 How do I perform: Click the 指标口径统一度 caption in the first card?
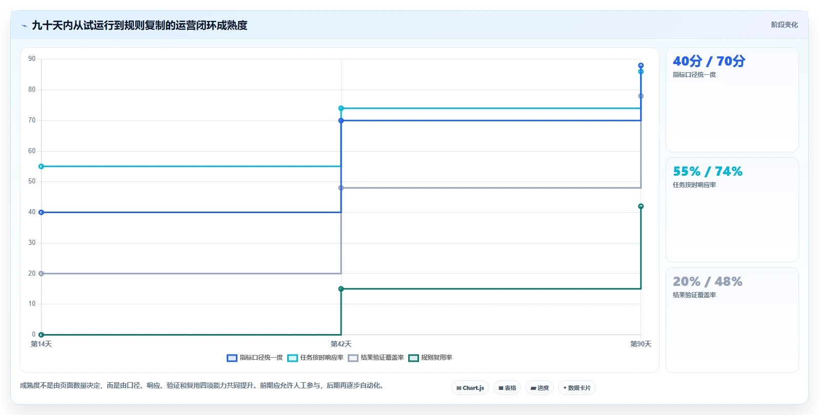pyautogui.click(x=694, y=75)
